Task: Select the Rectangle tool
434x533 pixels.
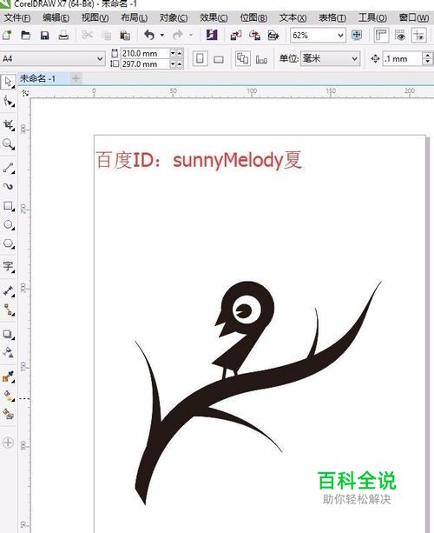Action: point(8,206)
